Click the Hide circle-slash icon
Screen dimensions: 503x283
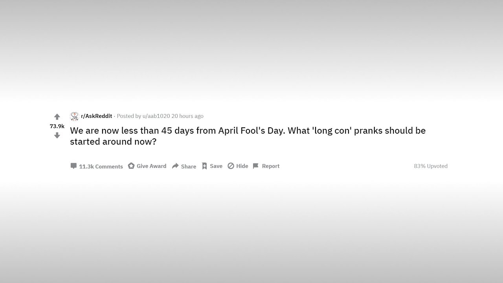click(231, 166)
